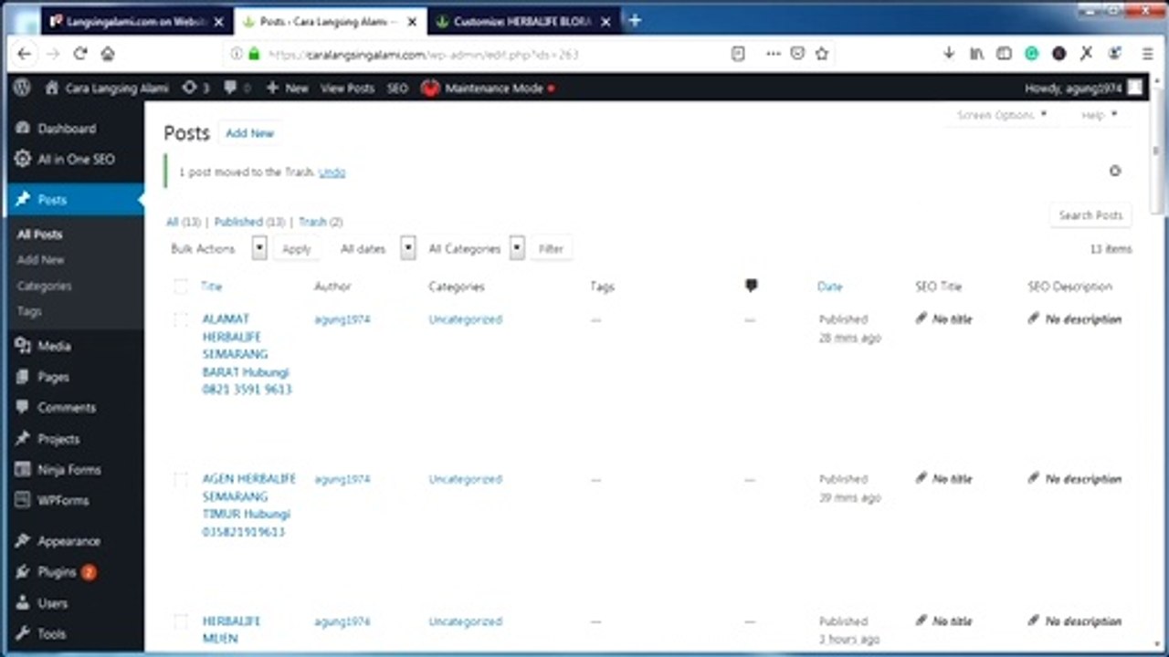
Task: Open the WordPress logo menu in admin bar
Action: click(x=23, y=88)
